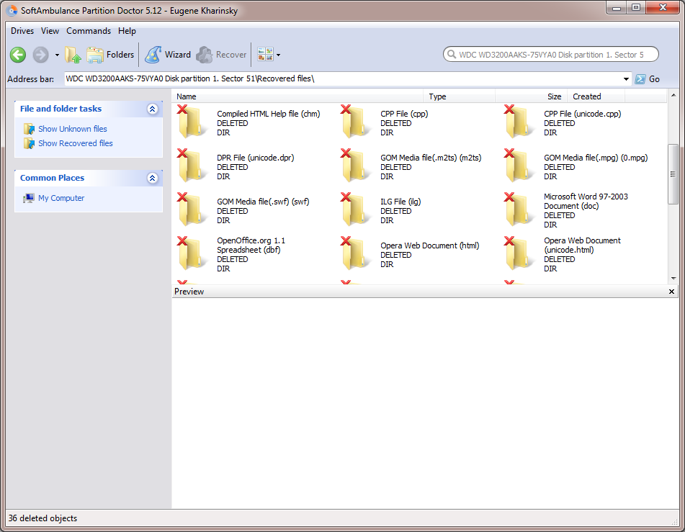
Task: Click the greyed forward arrow button
Action: click(x=40, y=55)
